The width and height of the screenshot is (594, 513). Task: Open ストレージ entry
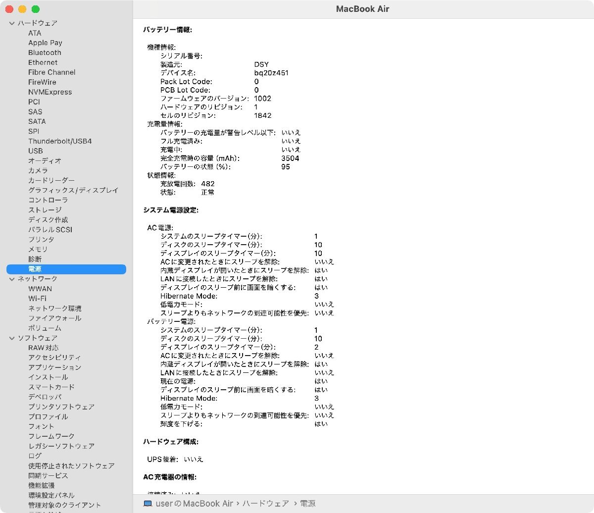(x=45, y=210)
